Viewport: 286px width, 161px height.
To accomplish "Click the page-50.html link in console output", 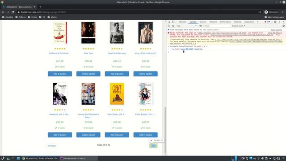I will coord(187,49).
